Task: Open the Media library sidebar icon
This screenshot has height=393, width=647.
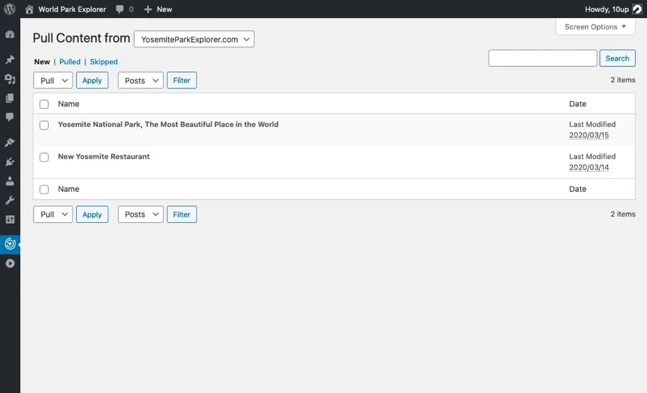Action: pos(10,79)
